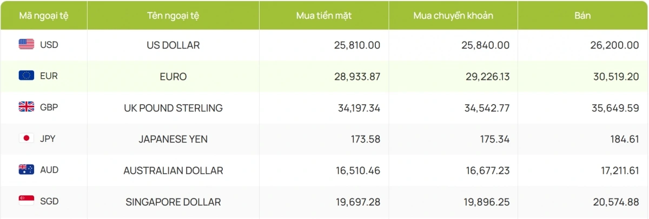Select the US DOLLAR currency name
The width and height of the screenshot is (649, 219).
(x=173, y=45)
